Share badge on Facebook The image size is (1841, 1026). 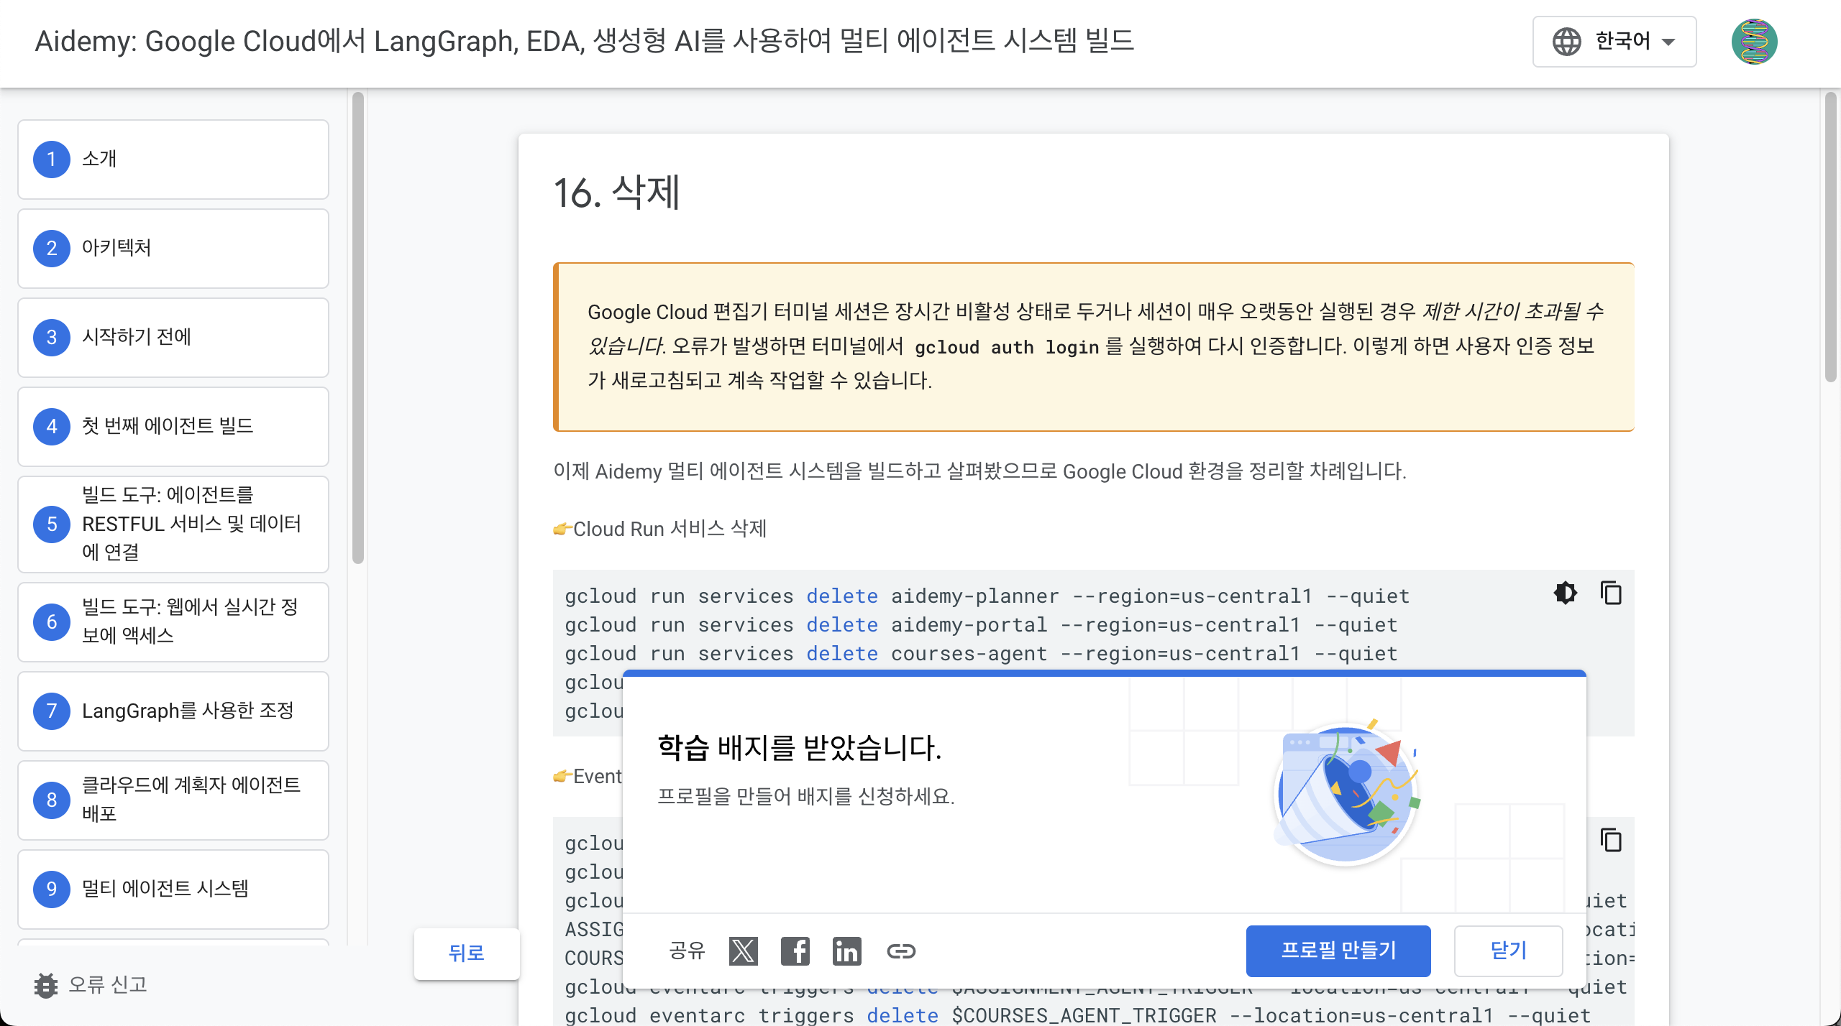coord(795,951)
